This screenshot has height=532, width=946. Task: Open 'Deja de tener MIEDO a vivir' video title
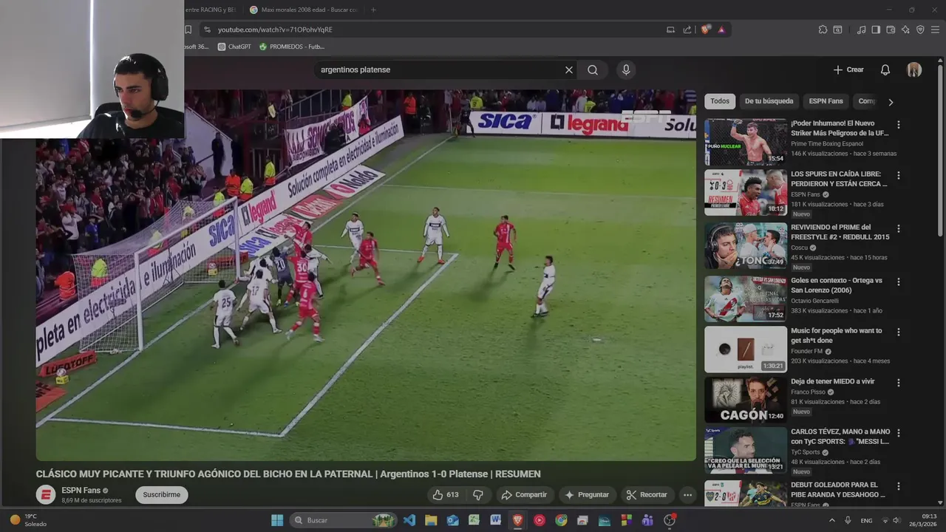click(832, 381)
